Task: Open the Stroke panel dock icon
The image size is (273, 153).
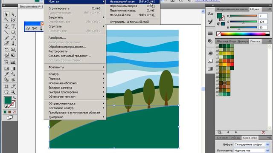Action: (210, 33)
